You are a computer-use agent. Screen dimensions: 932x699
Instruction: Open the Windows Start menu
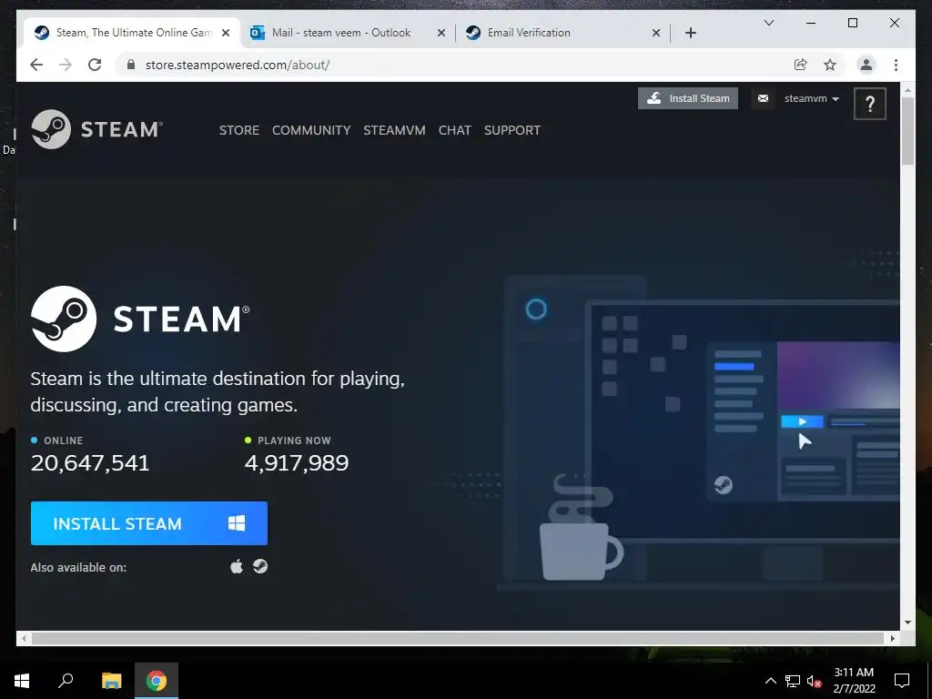tap(22, 681)
